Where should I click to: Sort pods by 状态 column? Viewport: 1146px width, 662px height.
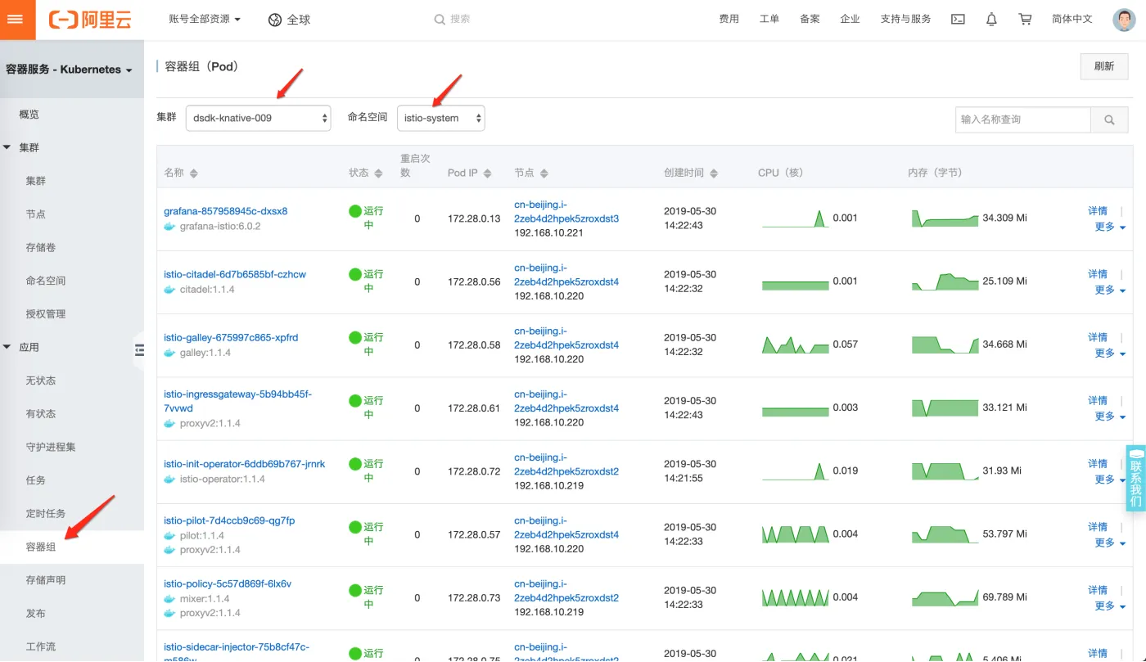tap(378, 173)
